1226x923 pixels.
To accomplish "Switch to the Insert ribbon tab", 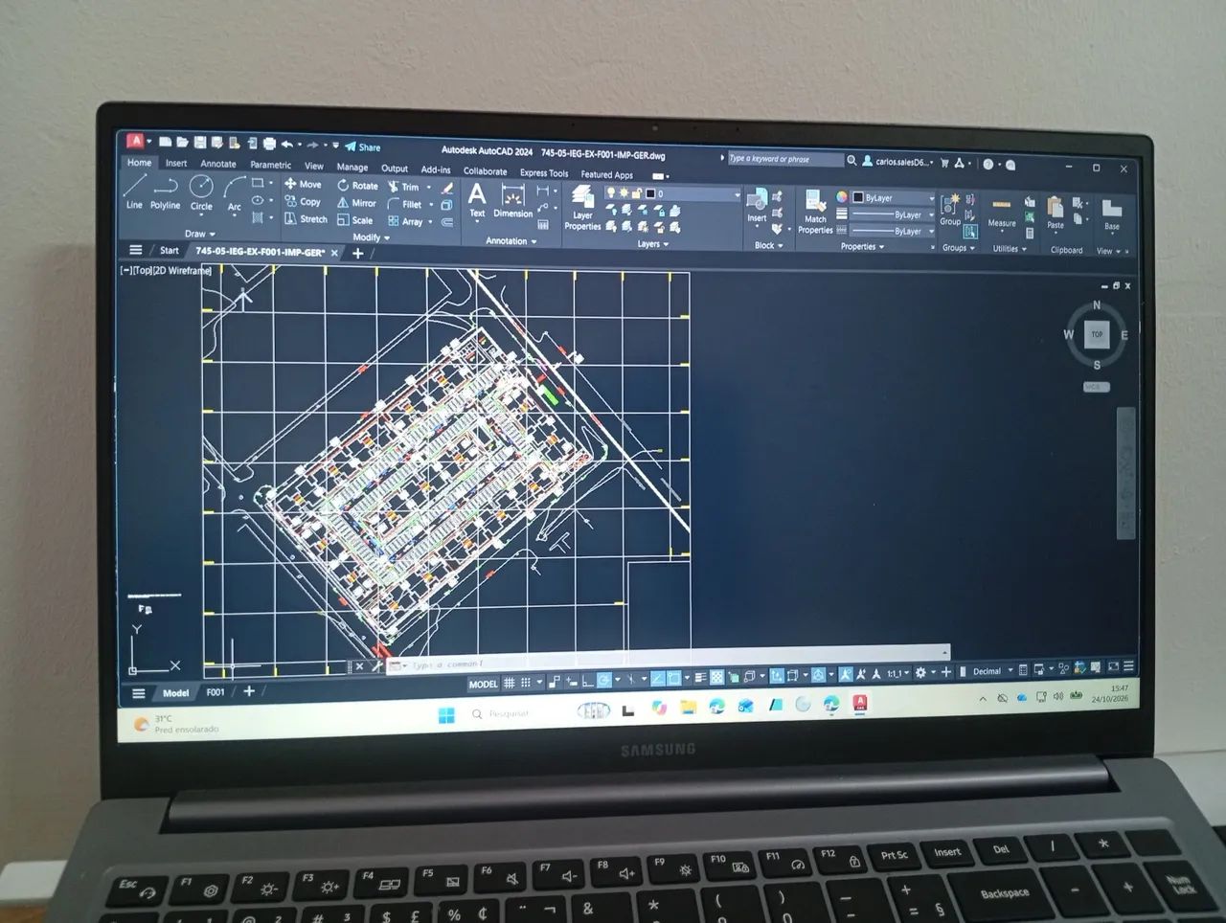I will [176, 163].
